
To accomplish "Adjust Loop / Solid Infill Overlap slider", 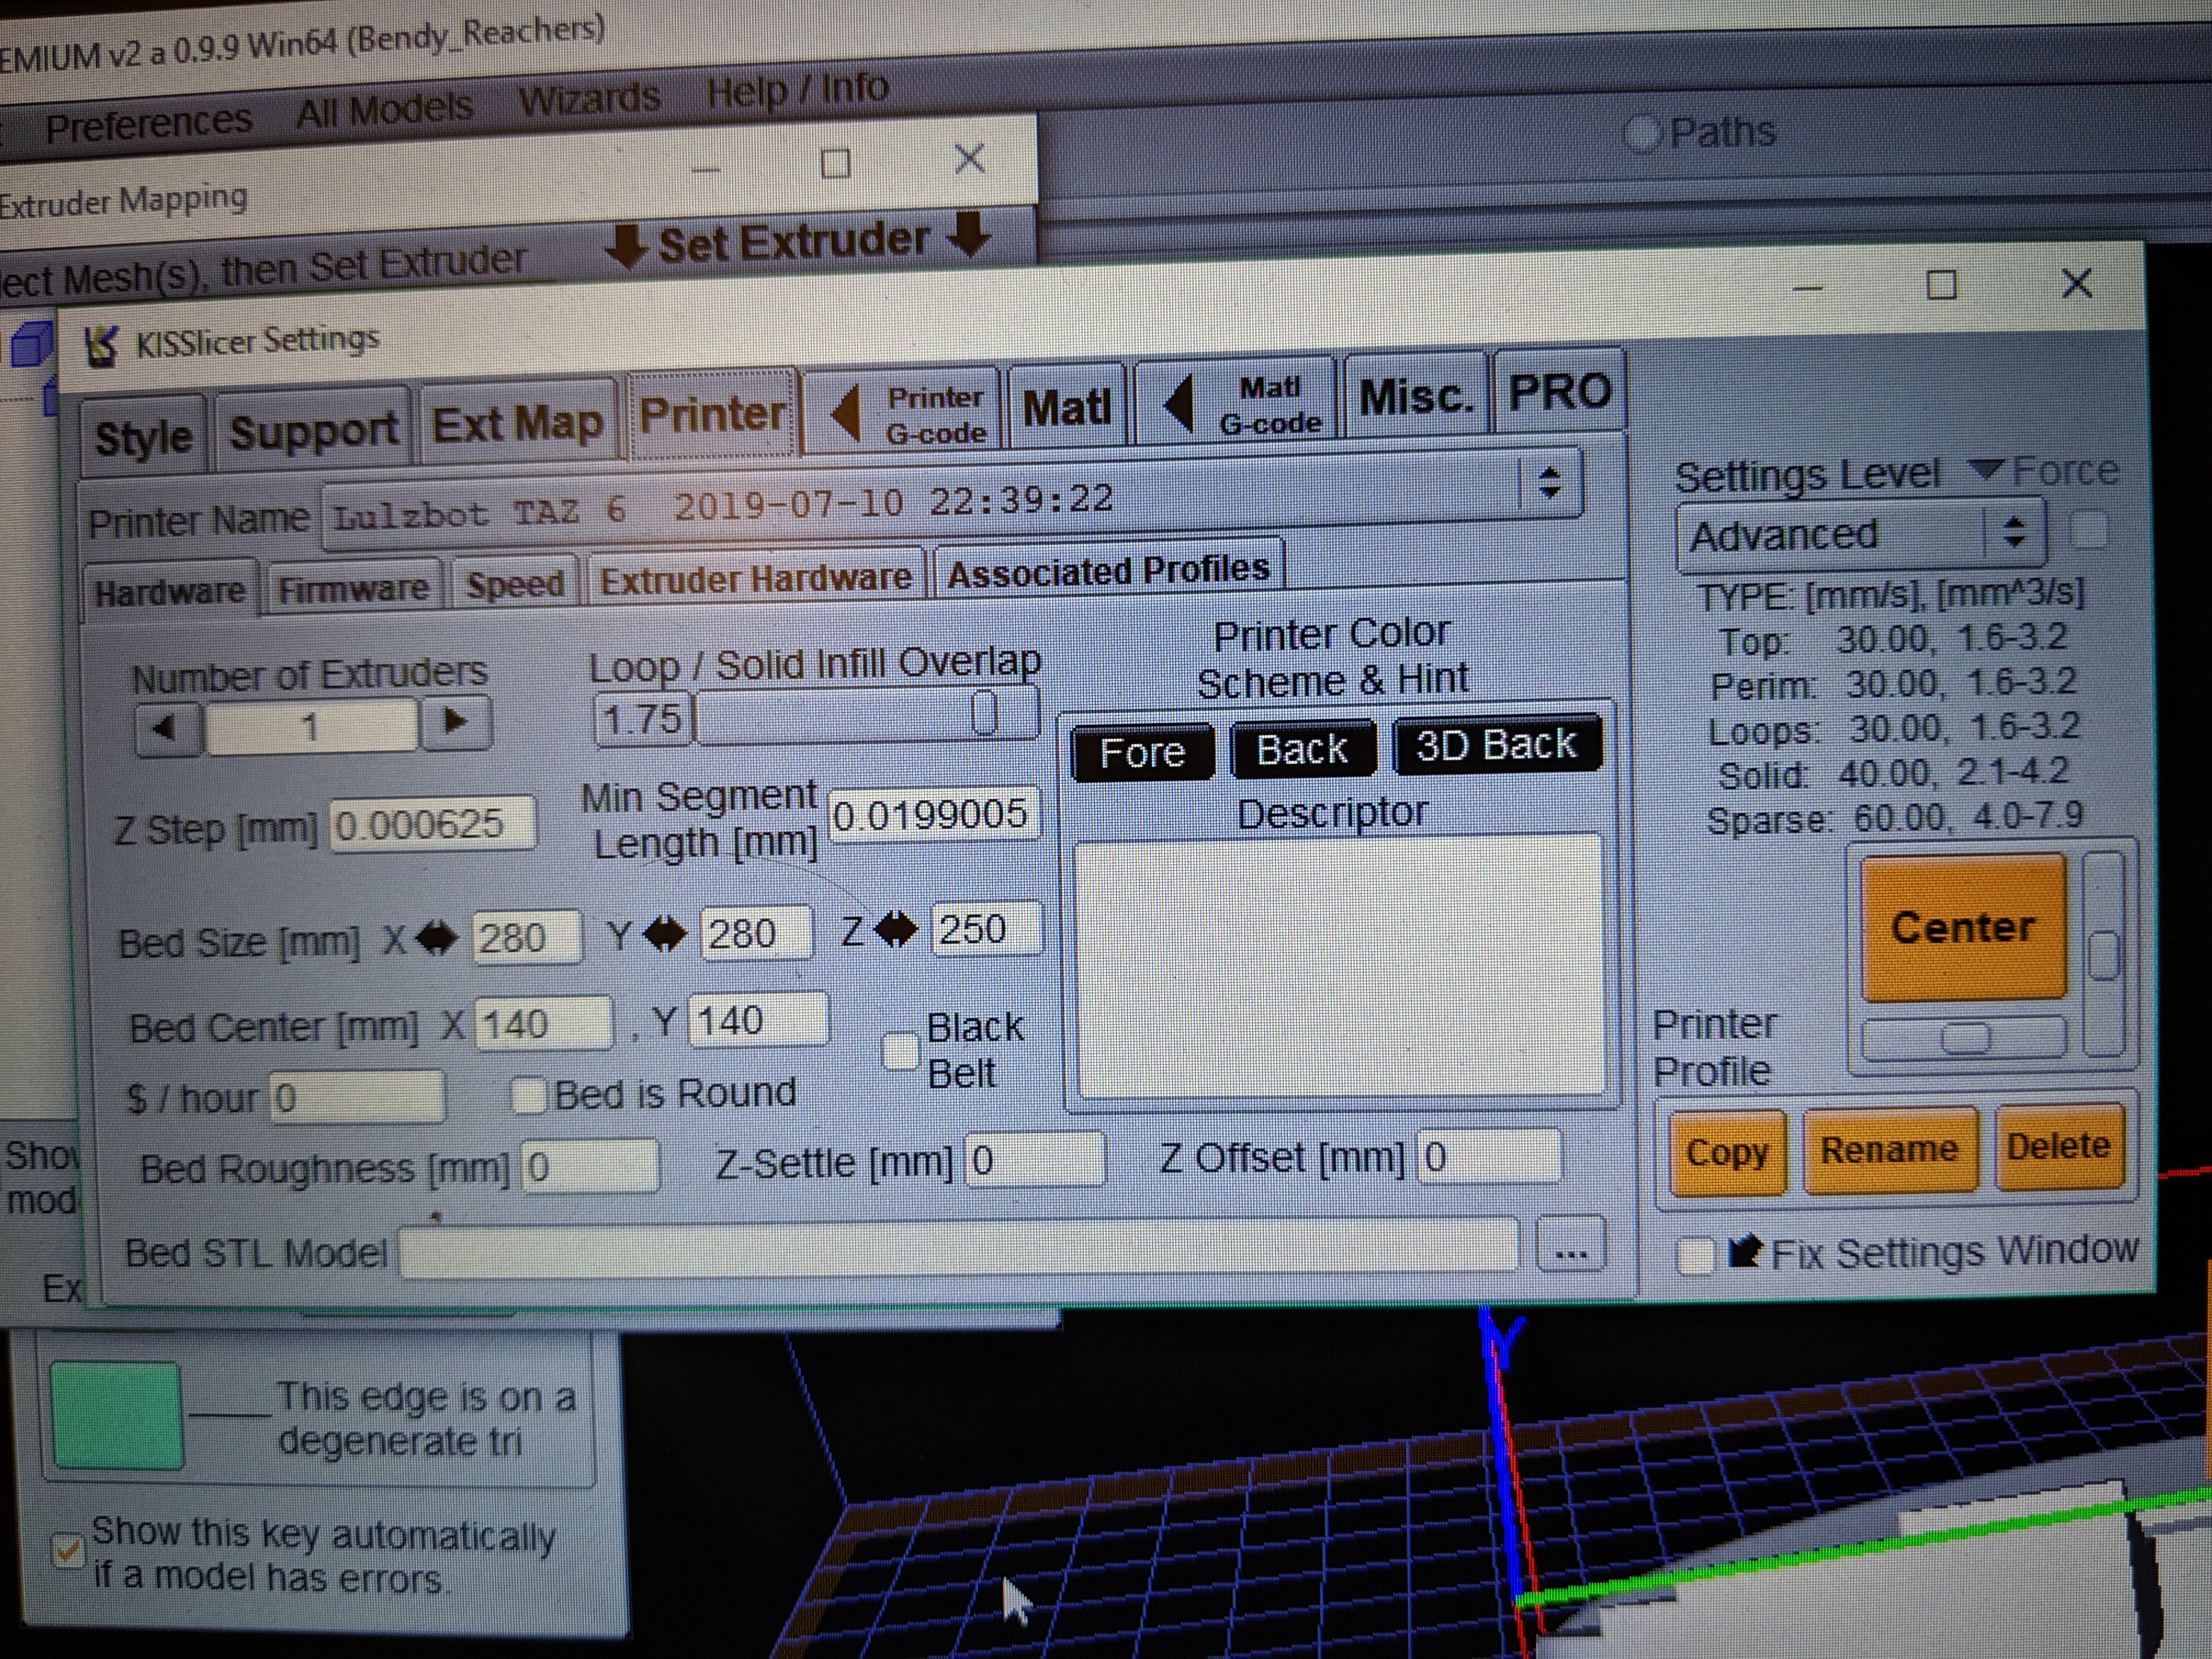I will coord(868,714).
